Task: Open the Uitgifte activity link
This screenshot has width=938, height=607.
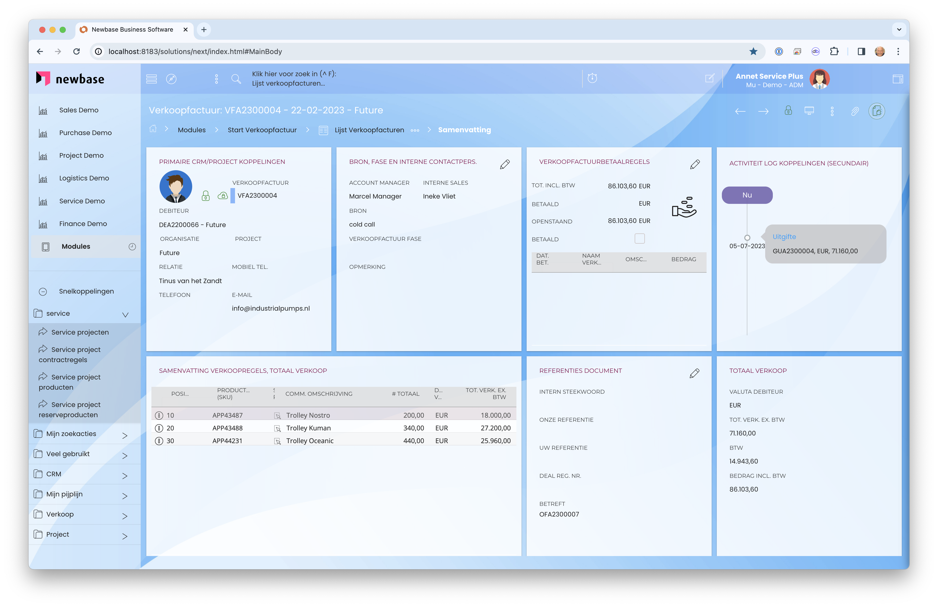Action: coord(784,237)
